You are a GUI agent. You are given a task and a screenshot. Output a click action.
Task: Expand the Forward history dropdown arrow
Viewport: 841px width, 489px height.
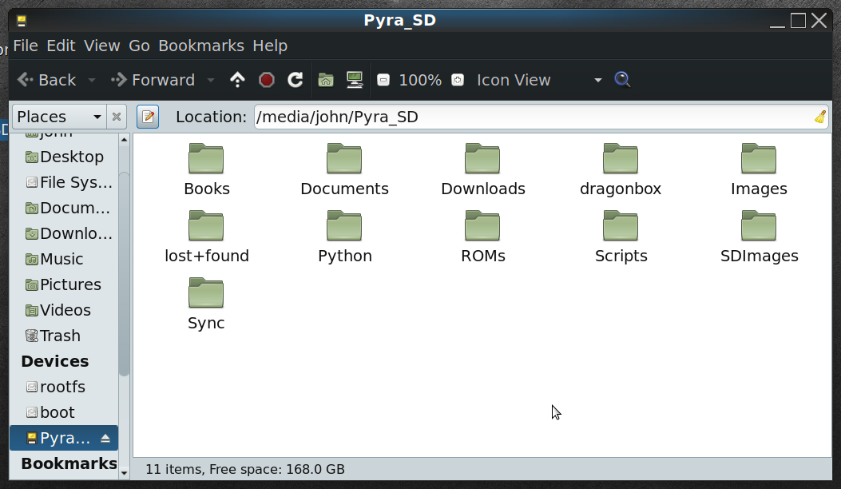[x=211, y=80]
